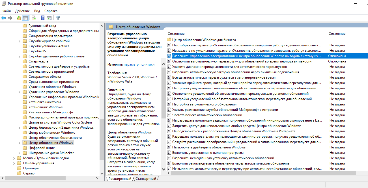Image resolution: width=368 pixels, height=188 pixels.
Task: Click the icon next to Шифрование диска BitLocker
Action: [25, 153]
